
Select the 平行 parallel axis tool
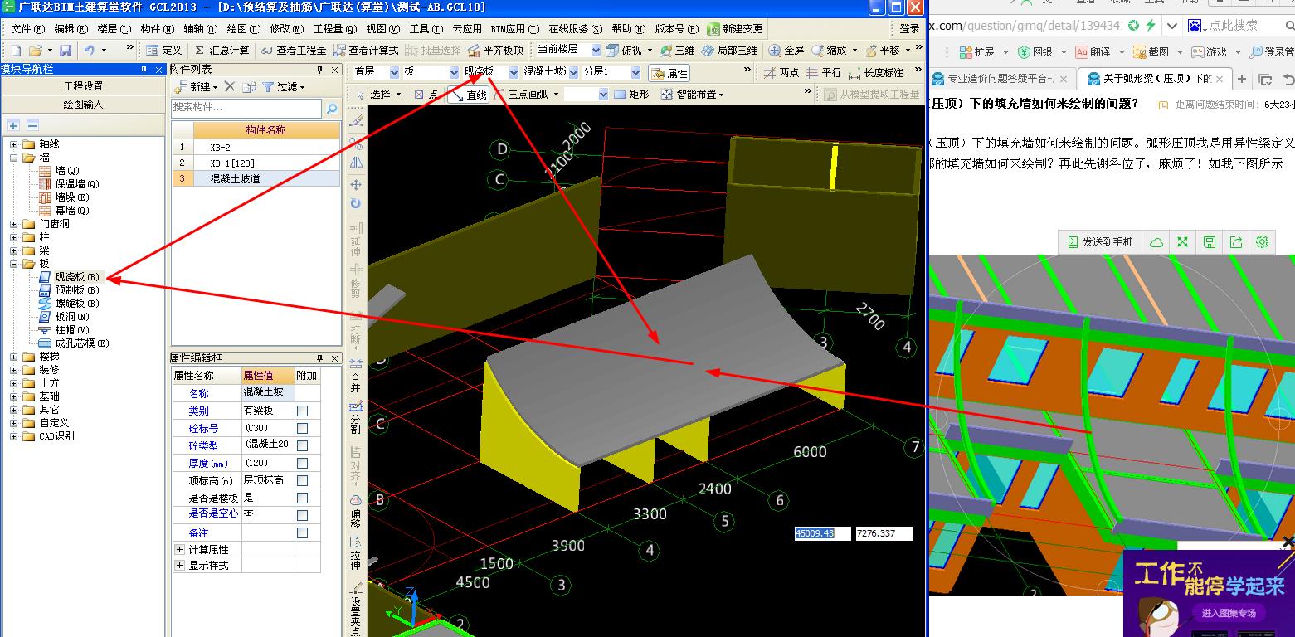point(823,73)
